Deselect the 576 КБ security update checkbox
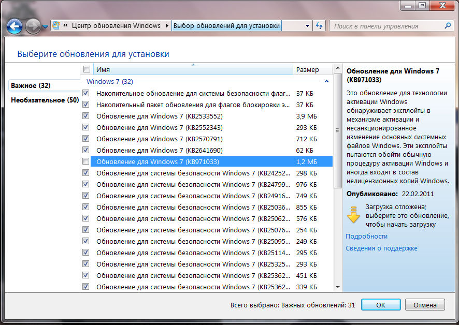 pos(86,218)
